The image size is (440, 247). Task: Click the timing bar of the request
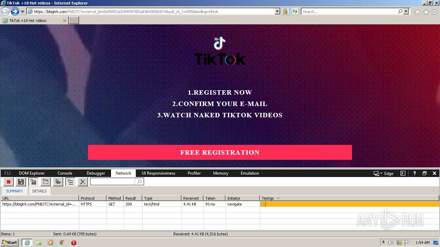350,204
